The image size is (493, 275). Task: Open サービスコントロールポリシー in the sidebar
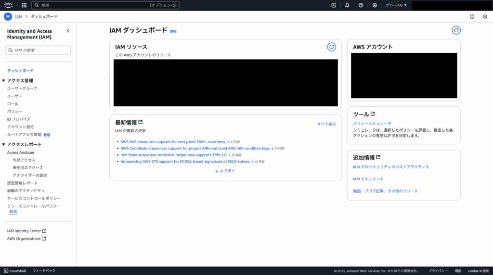(34, 199)
